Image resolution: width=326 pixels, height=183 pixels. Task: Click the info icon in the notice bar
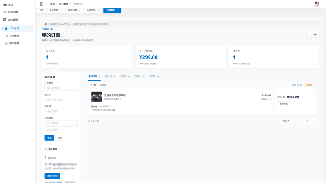pyautogui.click(x=46, y=24)
